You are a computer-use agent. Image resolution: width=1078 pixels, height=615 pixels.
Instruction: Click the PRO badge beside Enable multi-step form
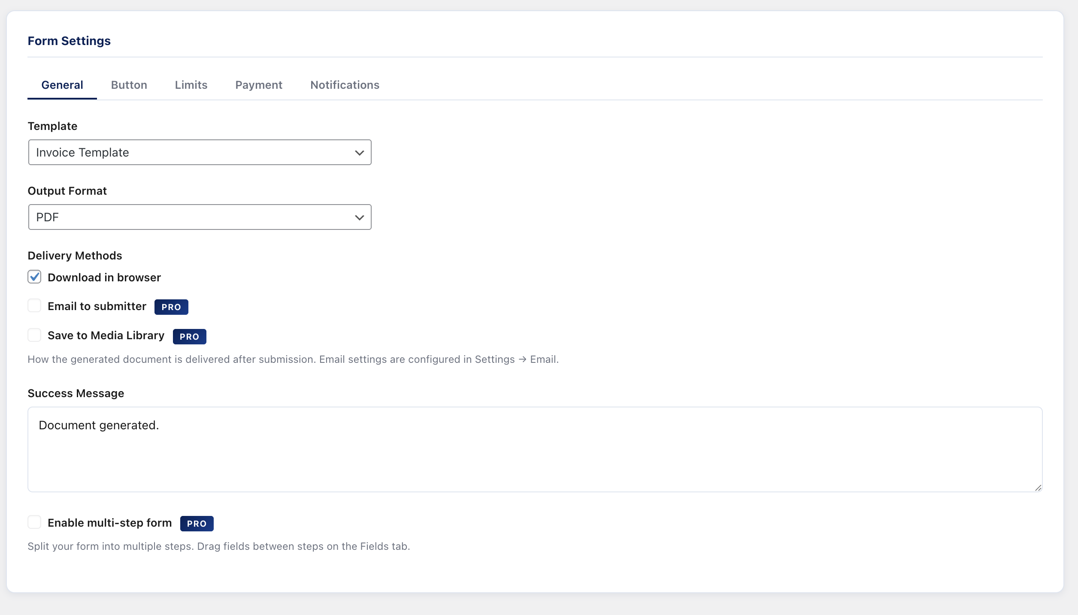click(x=197, y=523)
